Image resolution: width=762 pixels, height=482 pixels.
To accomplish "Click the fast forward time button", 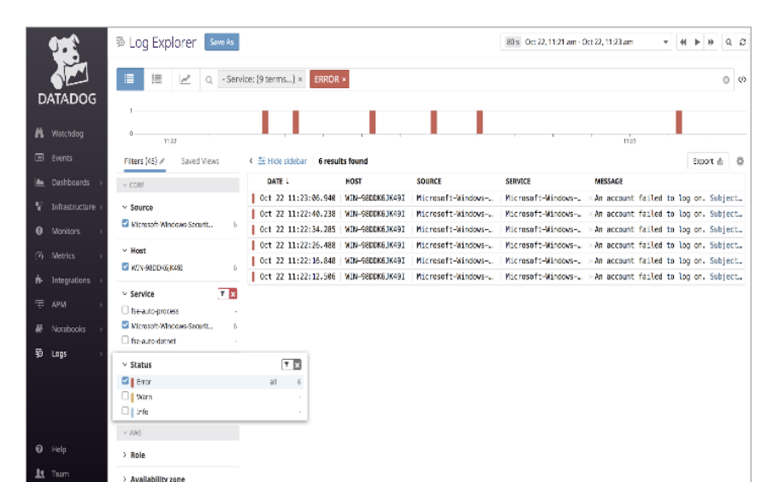I will (711, 42).
